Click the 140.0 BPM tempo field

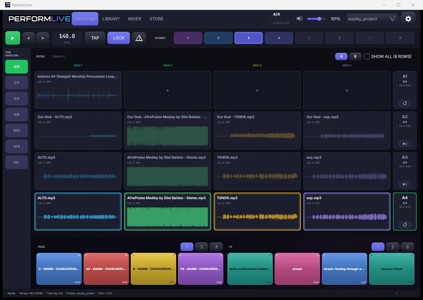[x=67, y=38]
